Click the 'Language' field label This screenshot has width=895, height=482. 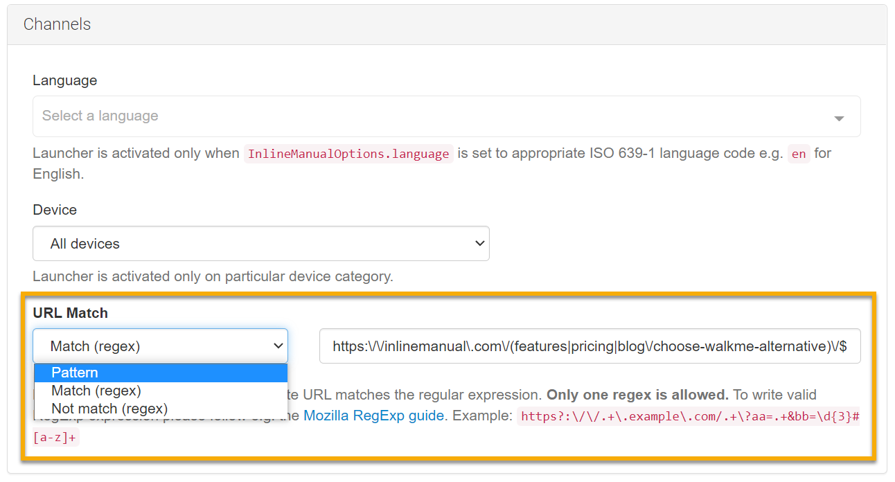click(64, 80)
